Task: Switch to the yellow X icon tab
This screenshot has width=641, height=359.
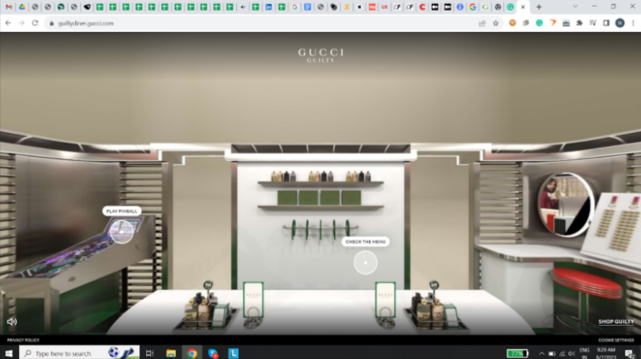Action: click(x=346, y=7)
